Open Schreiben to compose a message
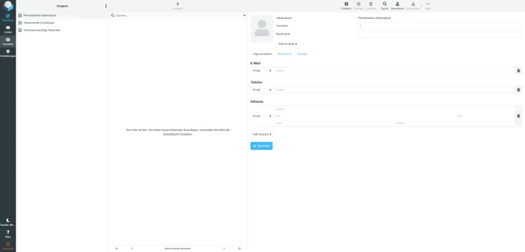 8,18
